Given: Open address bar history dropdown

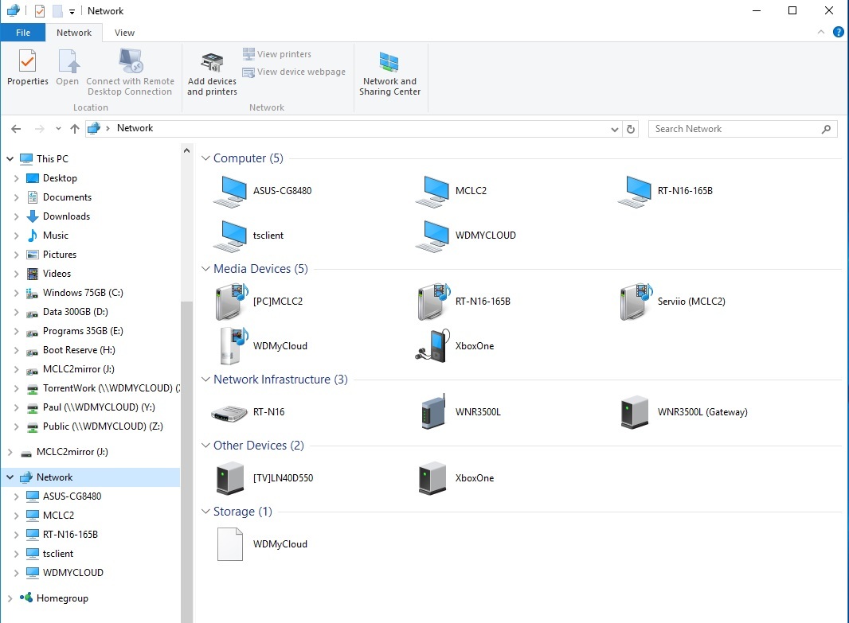Looking at the screenshot, I should click(615, 129).
